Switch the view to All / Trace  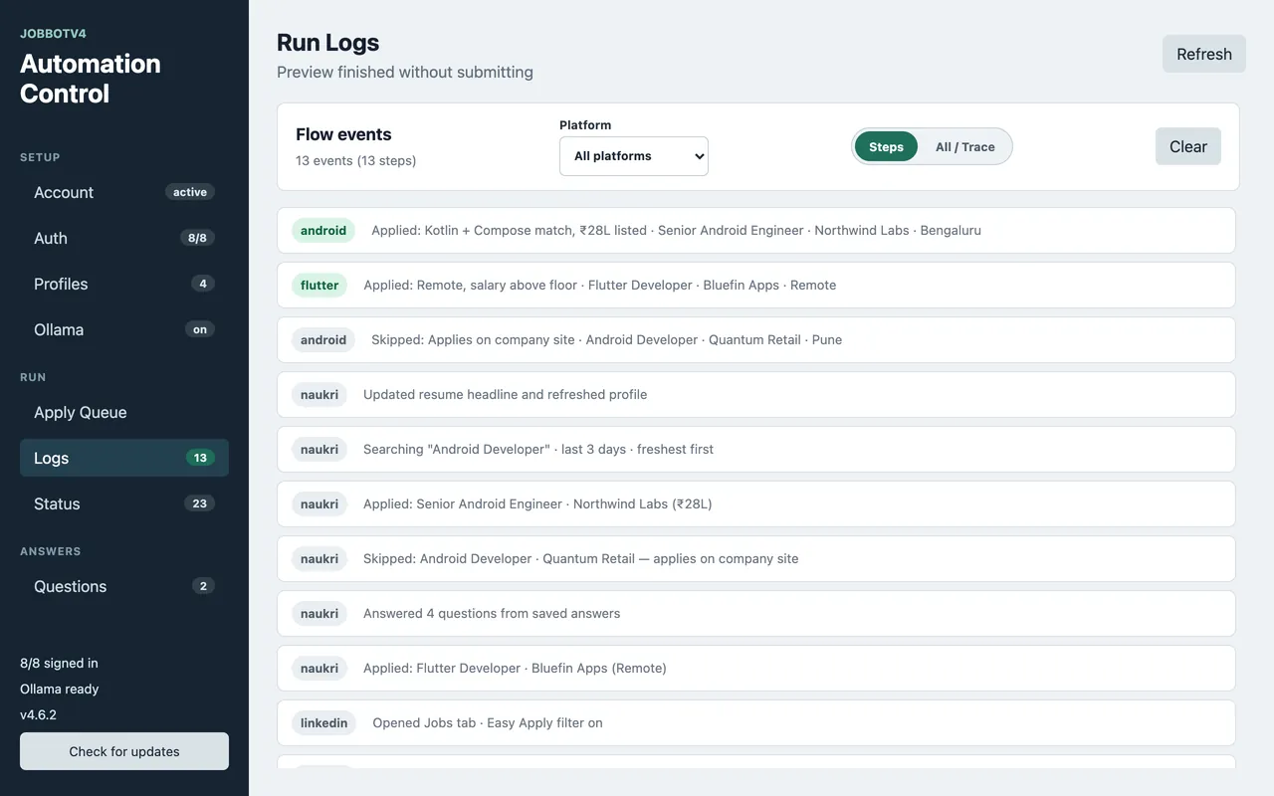(965, 146)
